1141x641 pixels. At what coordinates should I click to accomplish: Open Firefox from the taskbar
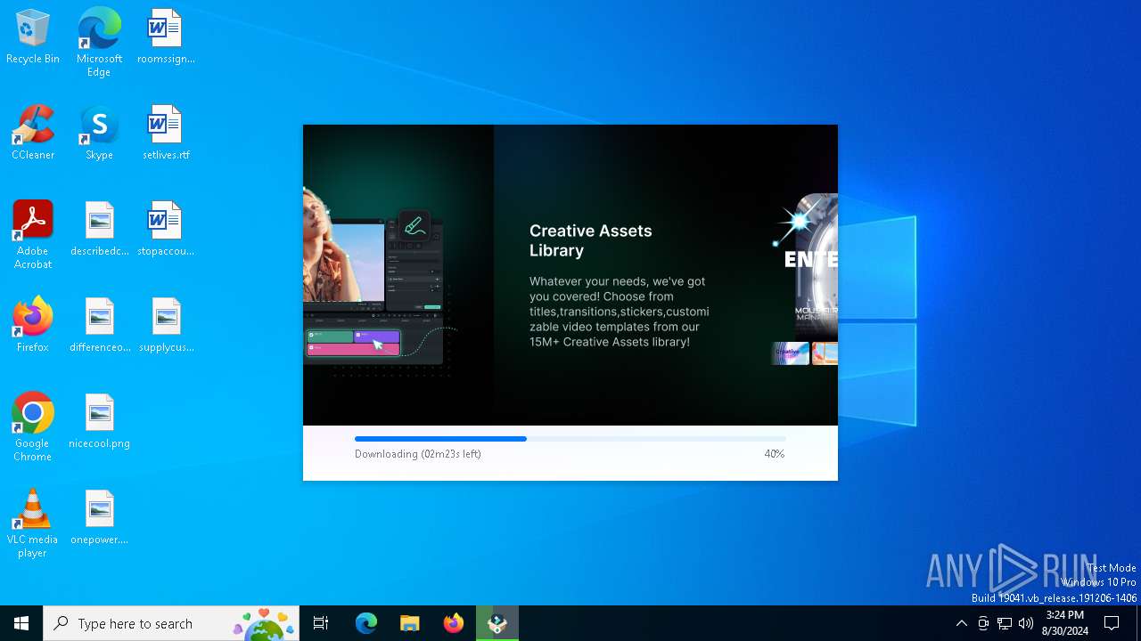(x=454, y=623)
